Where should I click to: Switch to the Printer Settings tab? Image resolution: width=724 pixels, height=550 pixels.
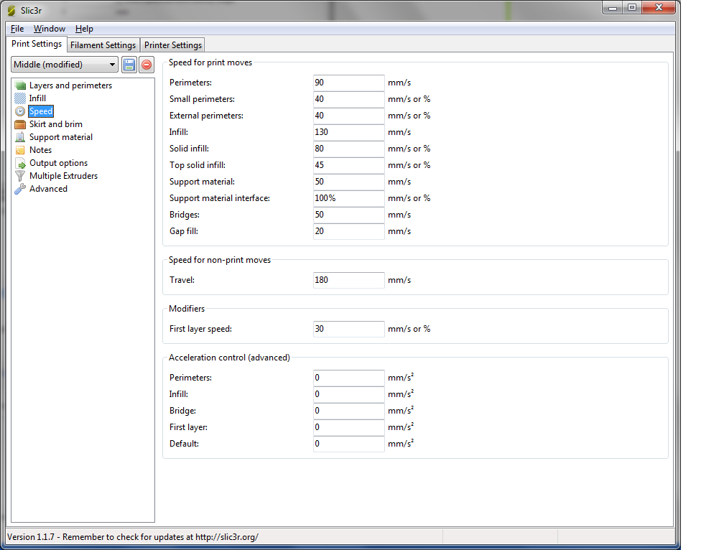(172, 45)
